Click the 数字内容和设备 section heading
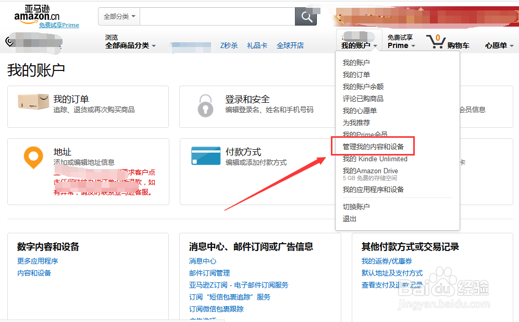The height and width of the screenshot is (322, 519). pyautogui.click(x=48, y=247)
